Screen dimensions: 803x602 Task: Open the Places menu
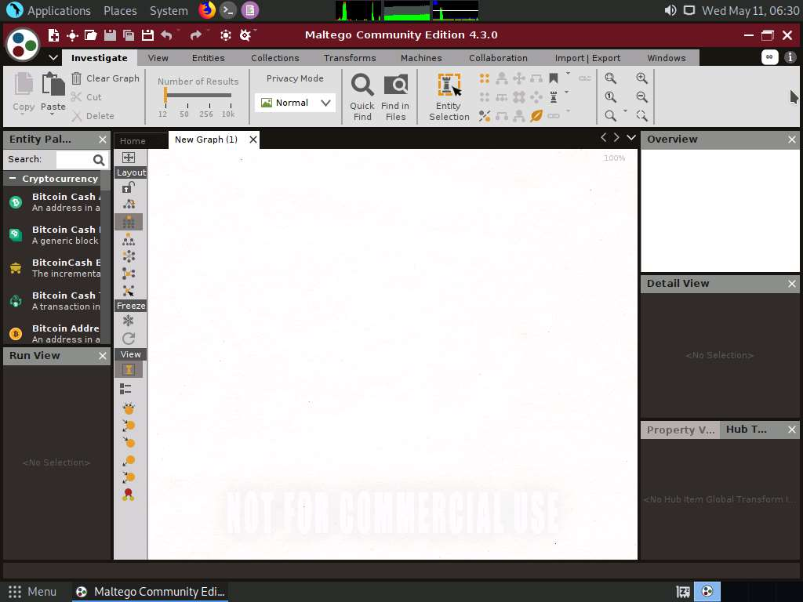pyautogui.click(x=120, y=10)
